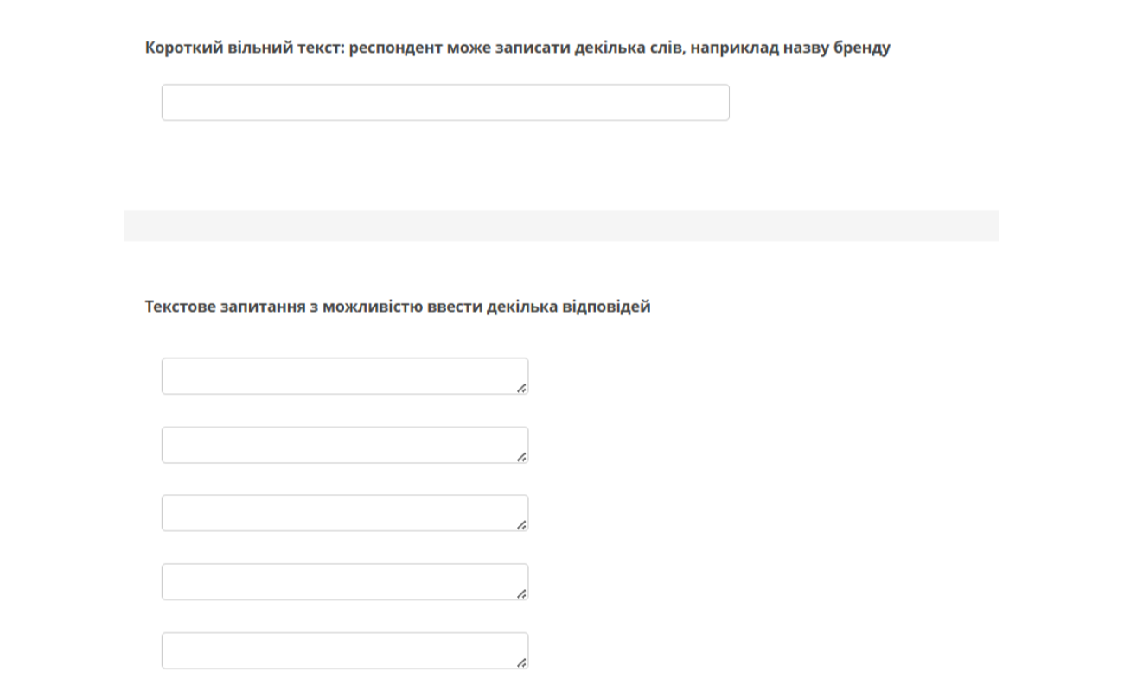Click resize grip on fifth answer textarea
This screenshot has height=691, width=1124.
click(x=521, y=663)
